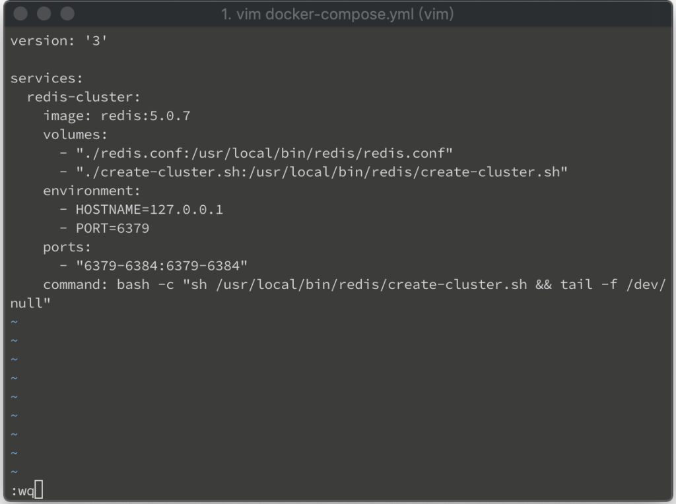676x504 pixels.
Task: Click the 'ports:' key text
Action: 67,247
